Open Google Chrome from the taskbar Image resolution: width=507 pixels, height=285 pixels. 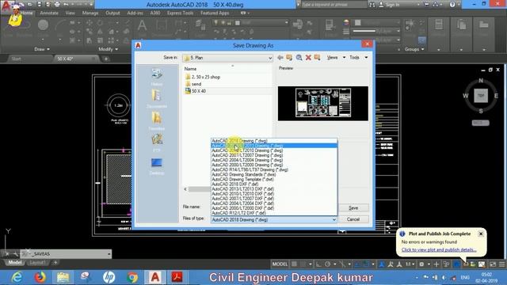tap(132, 277)
